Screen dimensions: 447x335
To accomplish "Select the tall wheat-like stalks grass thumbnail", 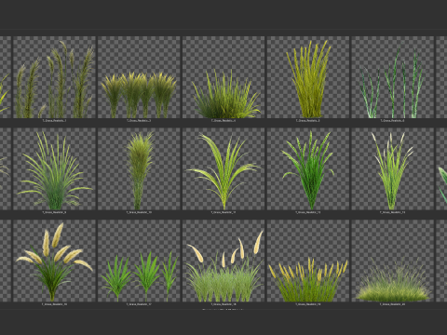I will pyautogui.click(x=54, y=77).
